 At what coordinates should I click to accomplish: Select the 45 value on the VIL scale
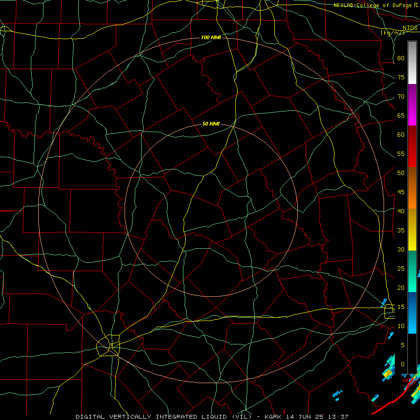(x=401, y=192)
